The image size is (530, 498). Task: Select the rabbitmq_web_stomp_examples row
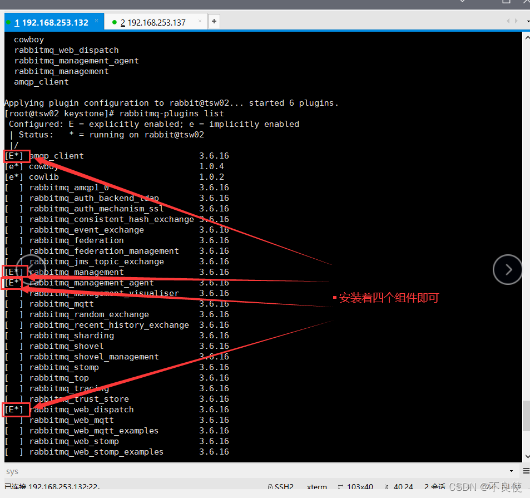coord(117,452)
